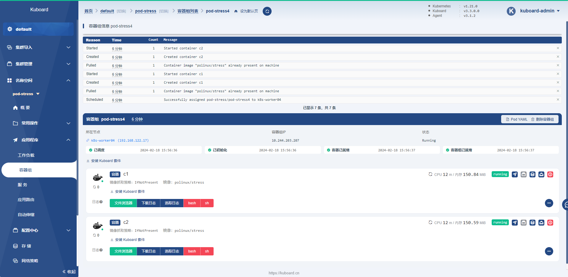The height and width of the screenshot is (277, 568).
Task: Click the 删除容器组 button
Action: [543, 119]
